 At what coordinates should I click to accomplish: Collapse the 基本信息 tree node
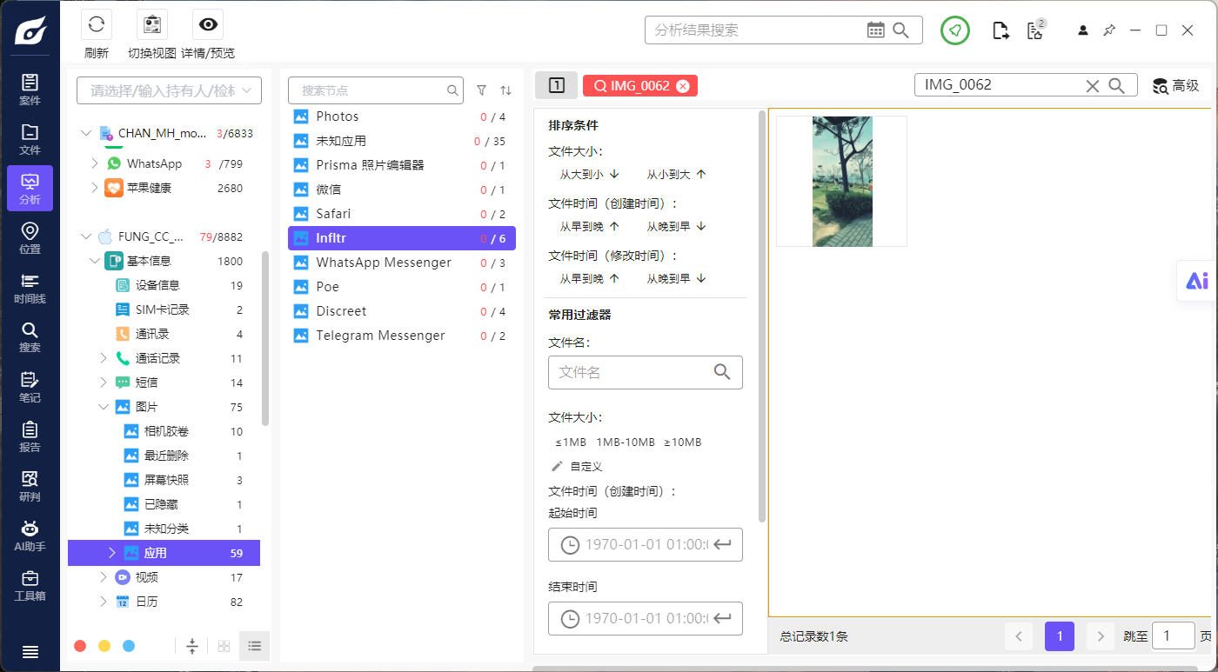(94, 261)
